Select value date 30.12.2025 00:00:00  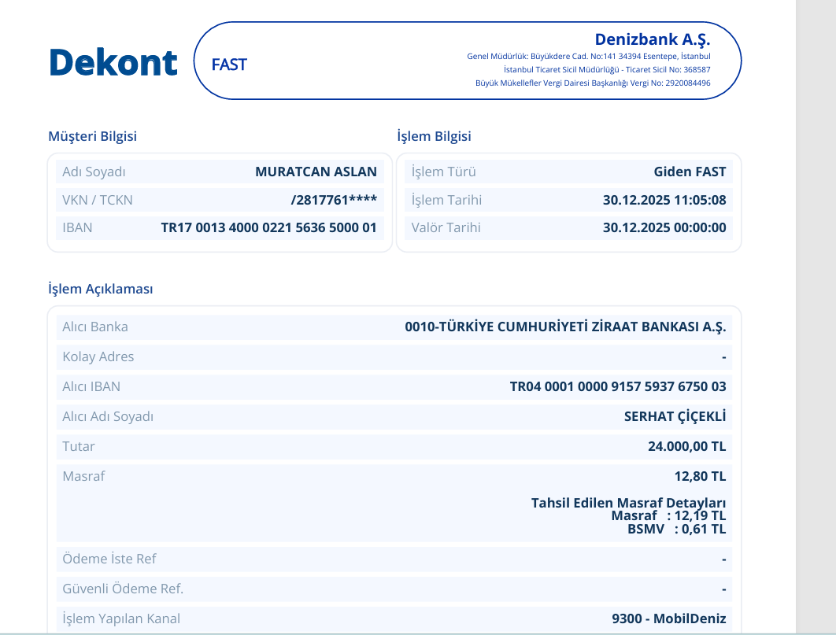[x=664, y=227]
